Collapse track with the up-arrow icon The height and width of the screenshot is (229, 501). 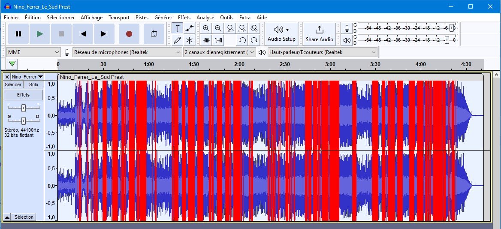(7, 217)
